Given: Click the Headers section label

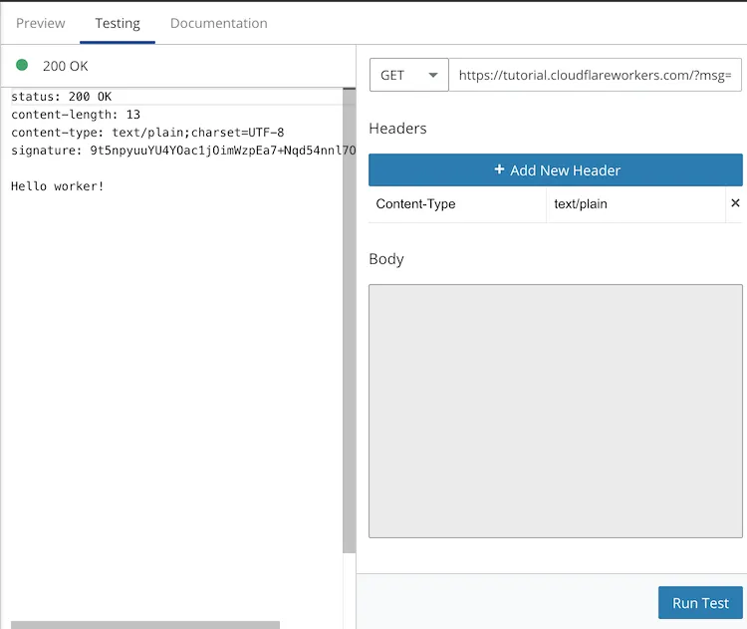Looking at the screenshot, I should 397,129.
